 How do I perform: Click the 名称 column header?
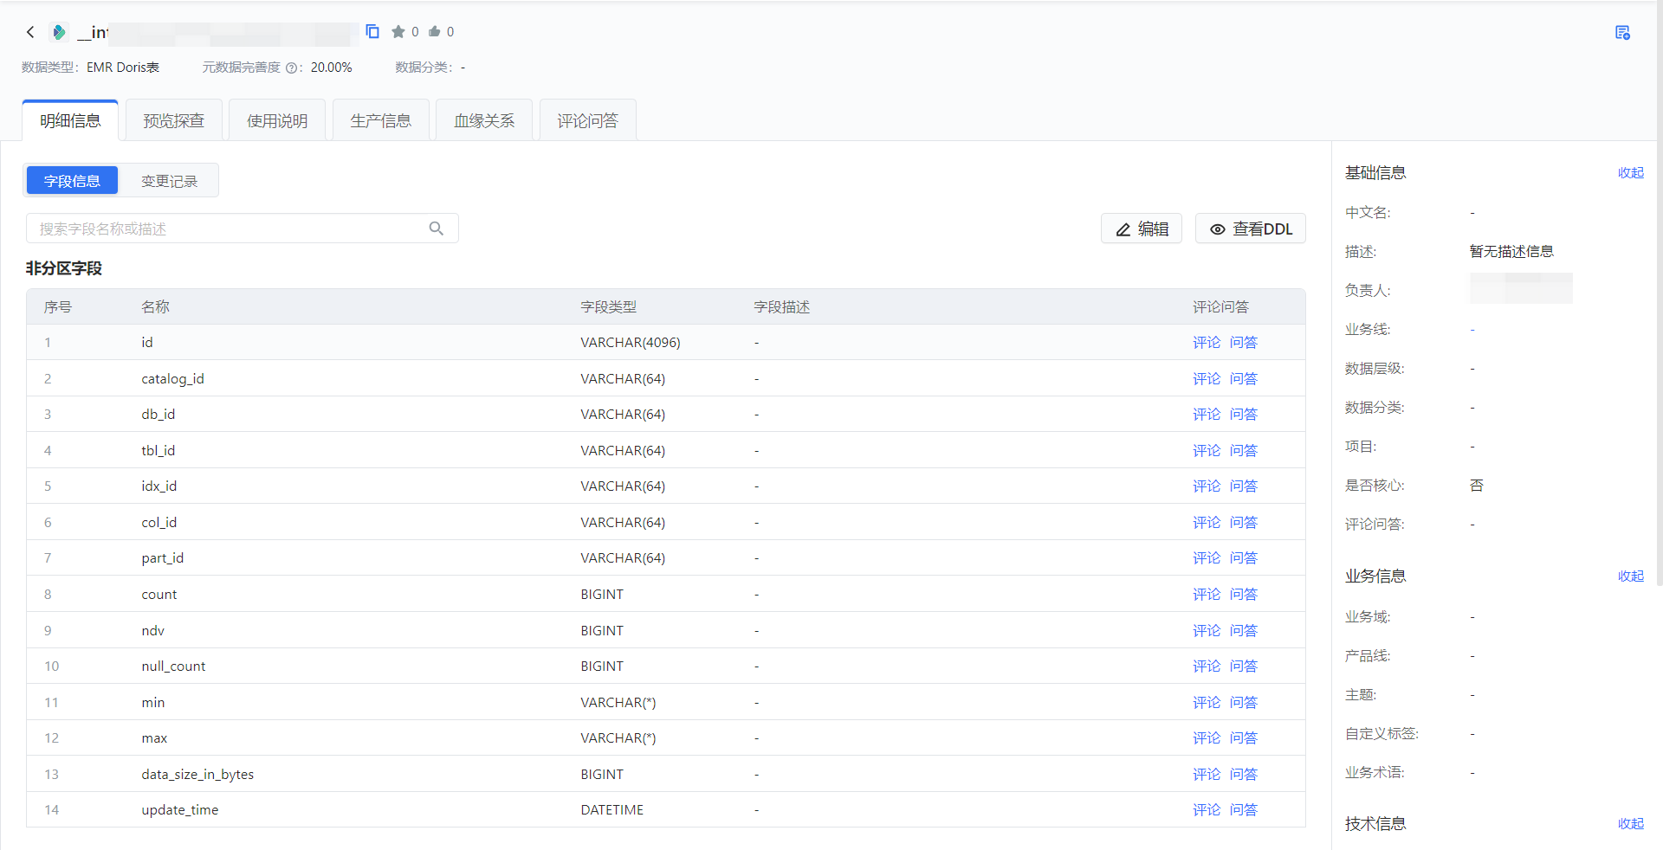coord(156,307)
